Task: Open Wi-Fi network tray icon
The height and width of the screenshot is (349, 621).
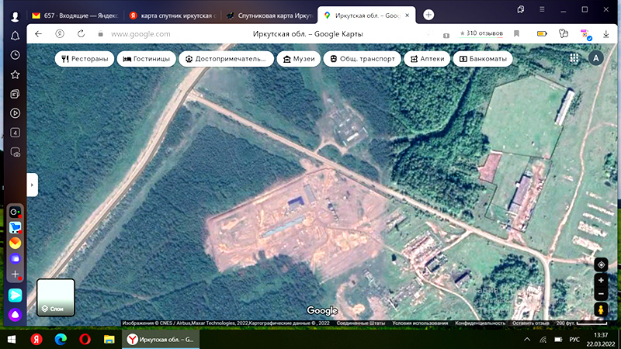Action: coord(543,340)
